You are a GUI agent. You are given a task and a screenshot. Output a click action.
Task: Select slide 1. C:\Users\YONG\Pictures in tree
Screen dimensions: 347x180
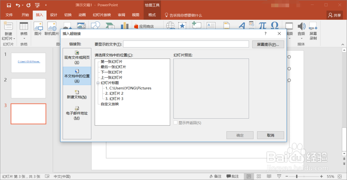[x=128, y=88]
